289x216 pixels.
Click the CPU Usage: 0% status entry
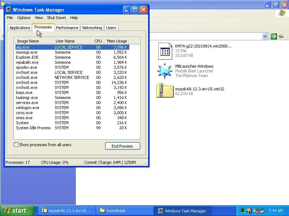coord(61,162)
